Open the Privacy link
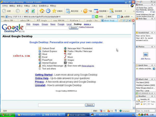156x117 pixels. coord(40,82)
